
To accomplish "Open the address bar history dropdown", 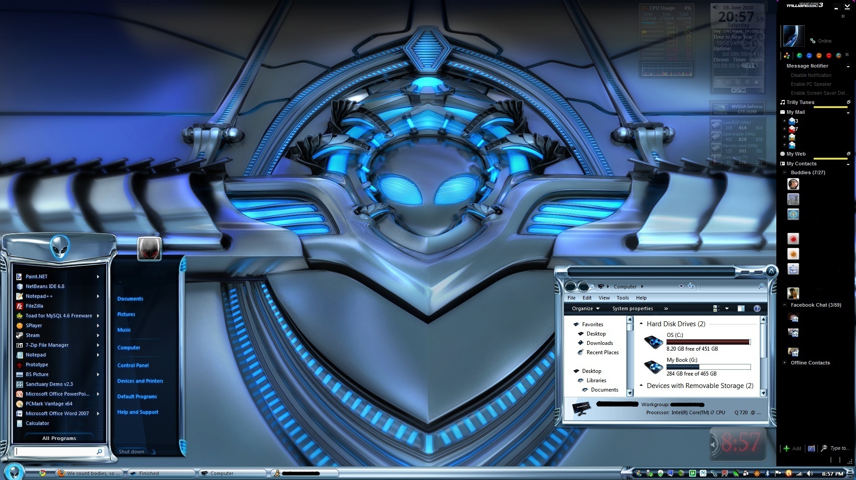I will [x=681, y=286].
